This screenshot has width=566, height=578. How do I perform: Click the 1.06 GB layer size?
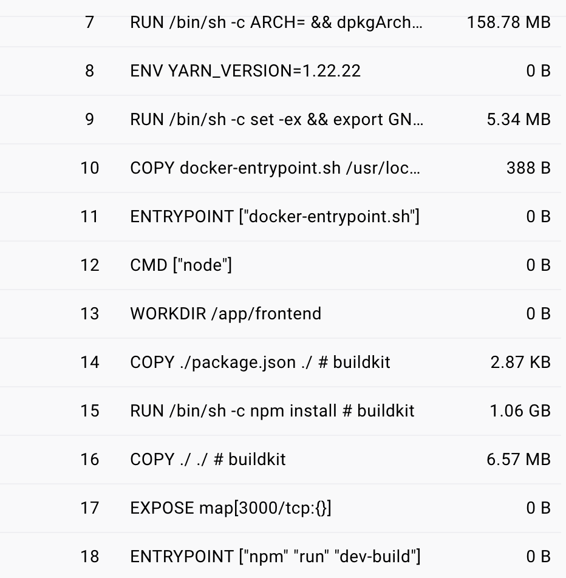[x=520, y=411]
